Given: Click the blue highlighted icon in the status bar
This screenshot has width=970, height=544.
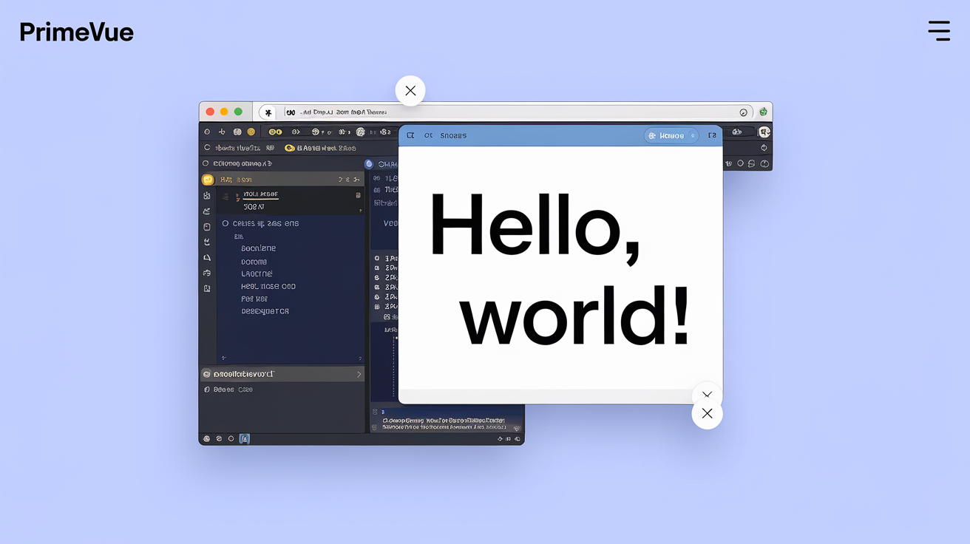Looking at the screenshot, I should [245, 439].
